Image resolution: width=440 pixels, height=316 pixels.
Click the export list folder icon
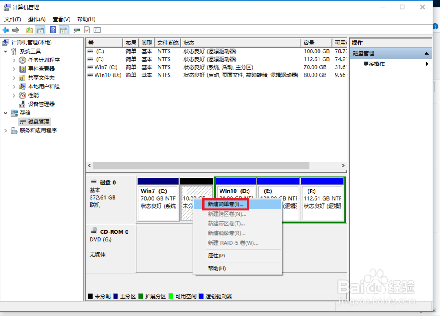point(29,29)
